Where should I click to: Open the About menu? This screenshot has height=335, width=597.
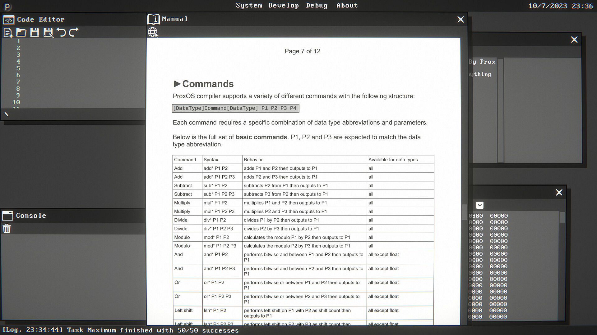(x=347, y=5)
